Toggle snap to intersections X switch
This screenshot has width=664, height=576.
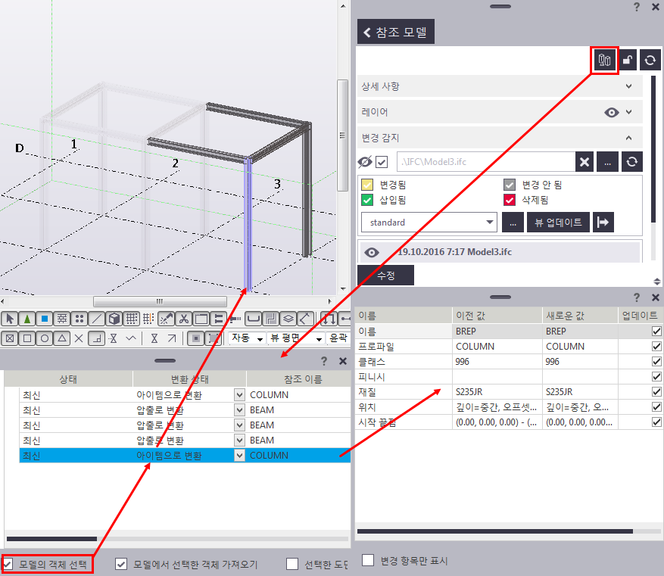pos(79,338)
